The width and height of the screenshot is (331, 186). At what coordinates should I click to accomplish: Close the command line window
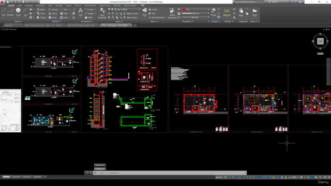tap(87, 173)
